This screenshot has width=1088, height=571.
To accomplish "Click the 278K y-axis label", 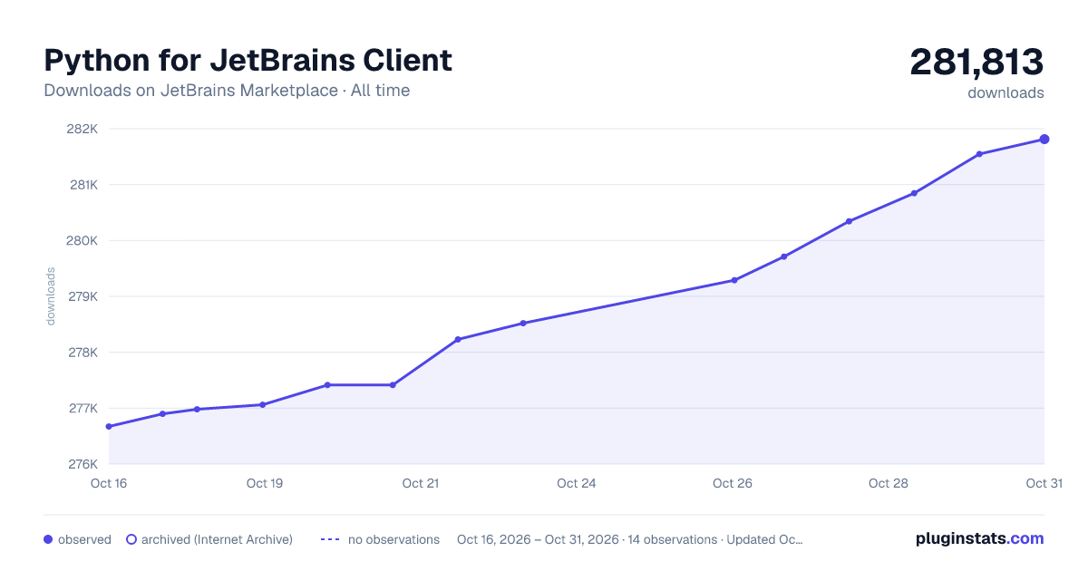I will [x=83, y=353].
